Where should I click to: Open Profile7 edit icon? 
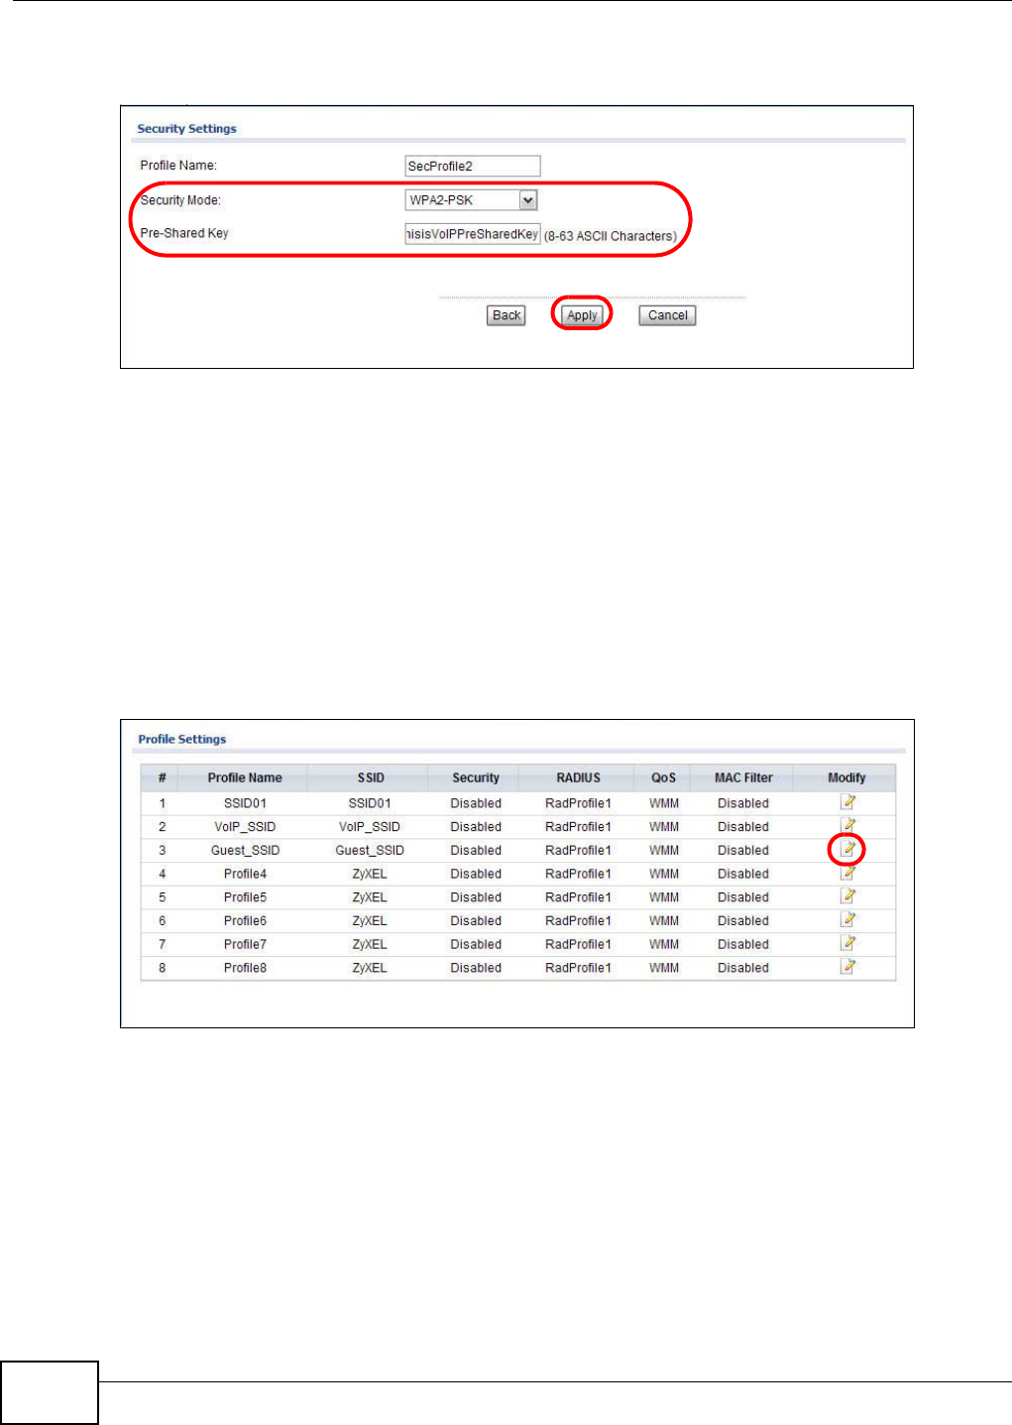(x=847, y=943)
